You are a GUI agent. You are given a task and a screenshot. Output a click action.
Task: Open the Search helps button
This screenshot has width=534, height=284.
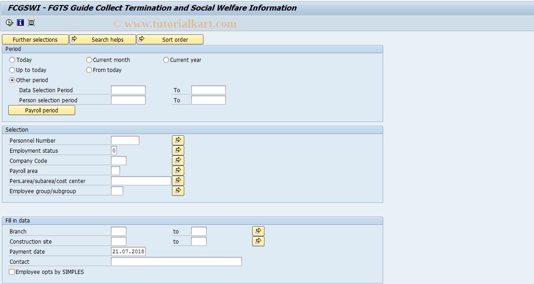coord(103,39)
